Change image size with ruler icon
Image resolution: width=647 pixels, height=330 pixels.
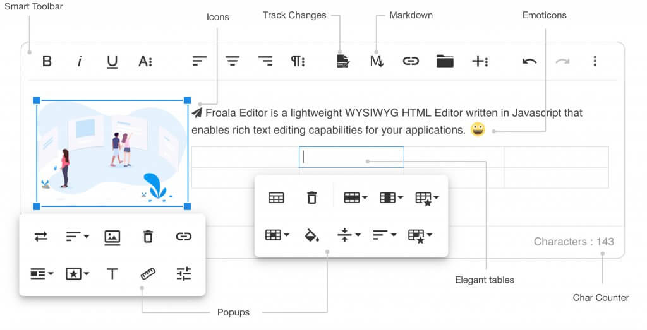[x=148, y=274]
